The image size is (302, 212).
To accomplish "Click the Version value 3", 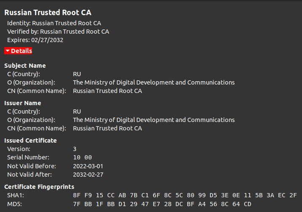I will click(x=75, y=149).
